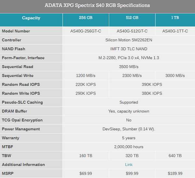Click the 2,000,000 hours value
Viewport: 195px width, 178px height.
[x=129, y=147]
